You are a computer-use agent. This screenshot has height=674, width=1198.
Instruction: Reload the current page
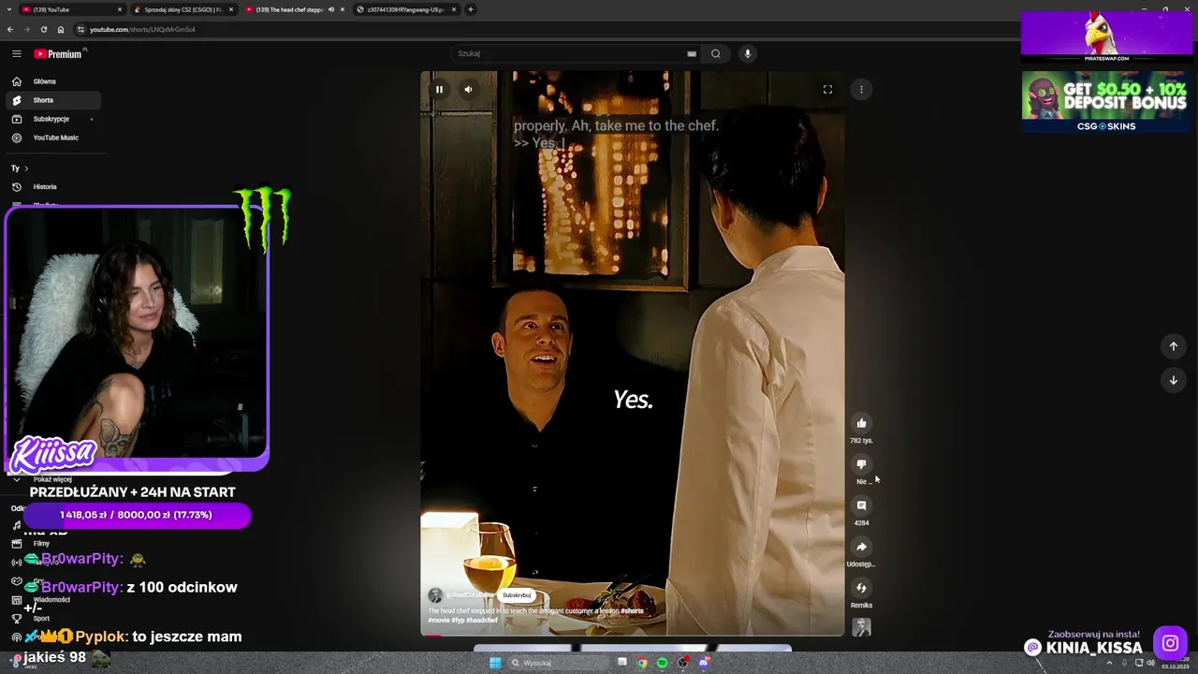pos(43,29)
